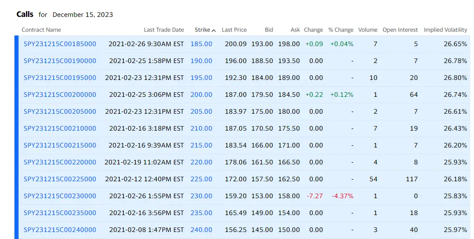Screen dimensions: 474x239
Task: Sort table by Volume header
Action: coord(368,30)
